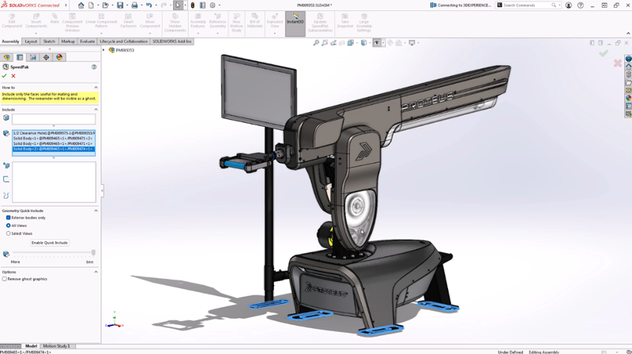Viewport: 632px width, 354px height.
Task: Click the More/Less quick include slider
Action: [x=52, y=253]
